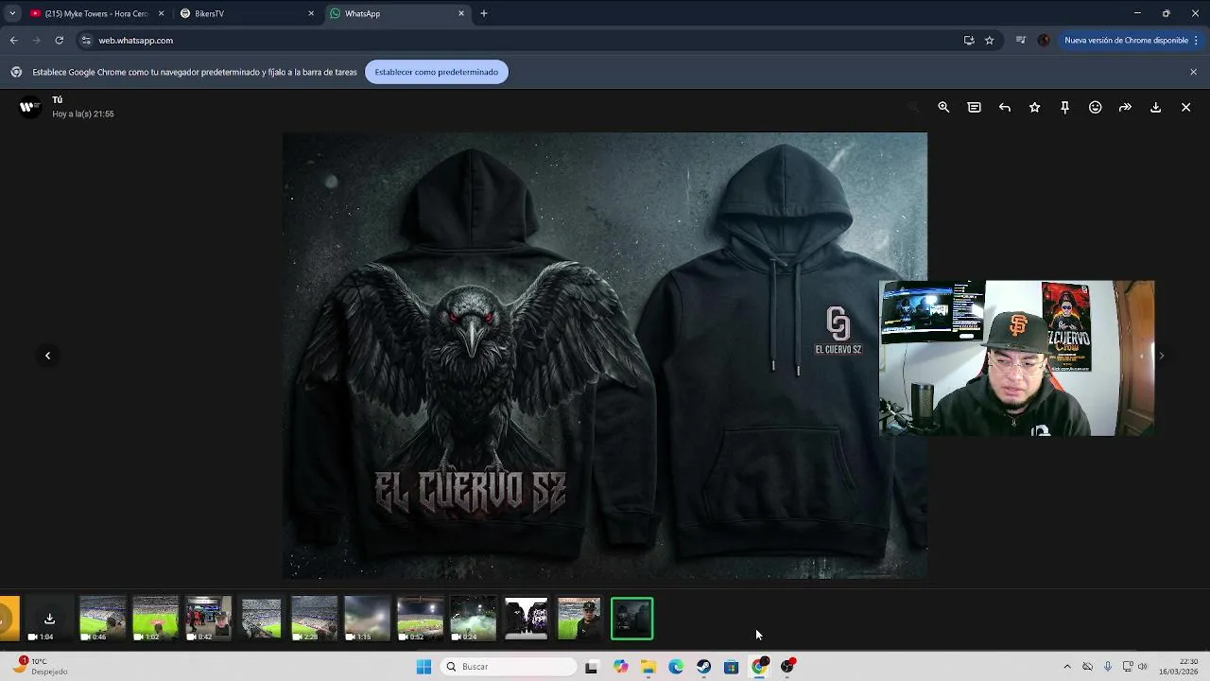
Task: Open the 10°C Despejado weather widget
Action: point(42,666)
